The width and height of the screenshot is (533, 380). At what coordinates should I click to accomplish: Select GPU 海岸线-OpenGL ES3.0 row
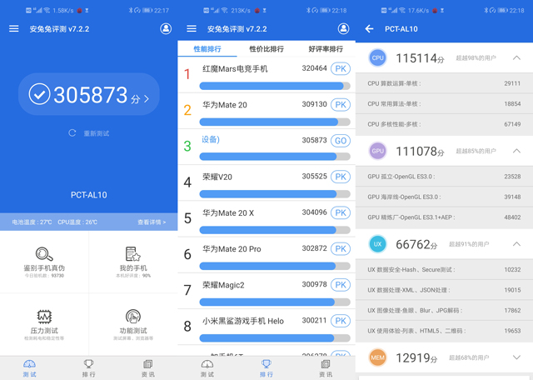pyautogui.click(x=444, y=197)
